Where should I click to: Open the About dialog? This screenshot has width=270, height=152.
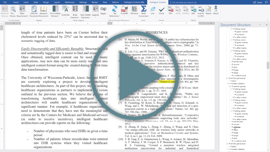coord(216,10)
